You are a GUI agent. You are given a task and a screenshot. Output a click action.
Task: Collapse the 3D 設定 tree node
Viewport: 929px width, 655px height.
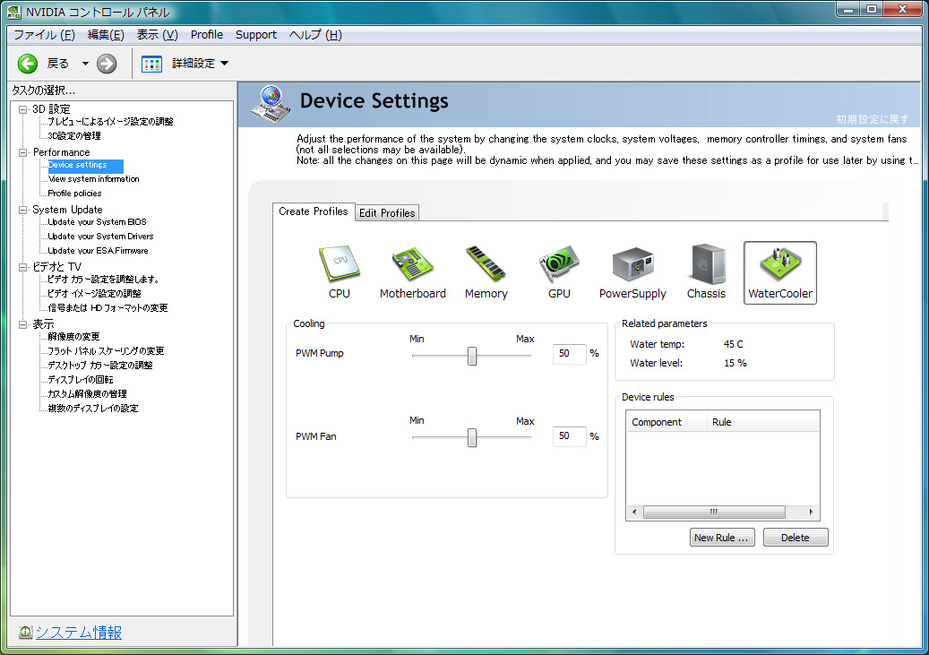coord(23,109)
